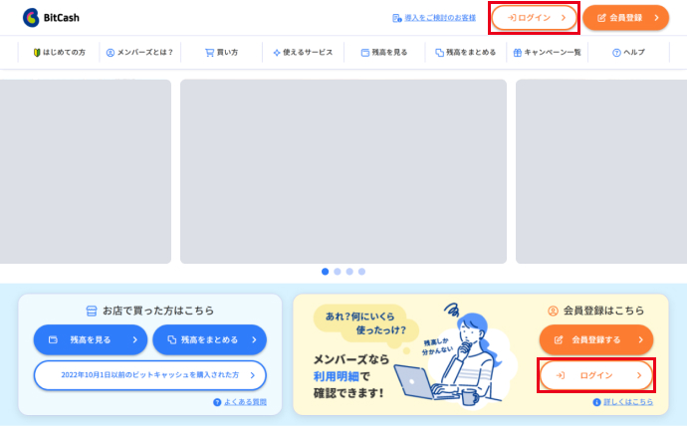Screen dimensions: 687x426
Task: Click the wallet icon beside 残高を見る in navigation
Action: tap(365, 53)
